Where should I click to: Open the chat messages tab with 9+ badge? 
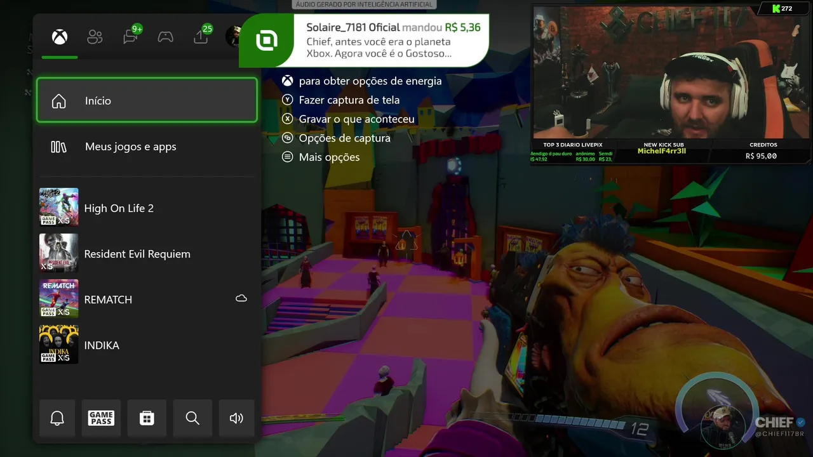pyautogui.click(x=131, y=36)
